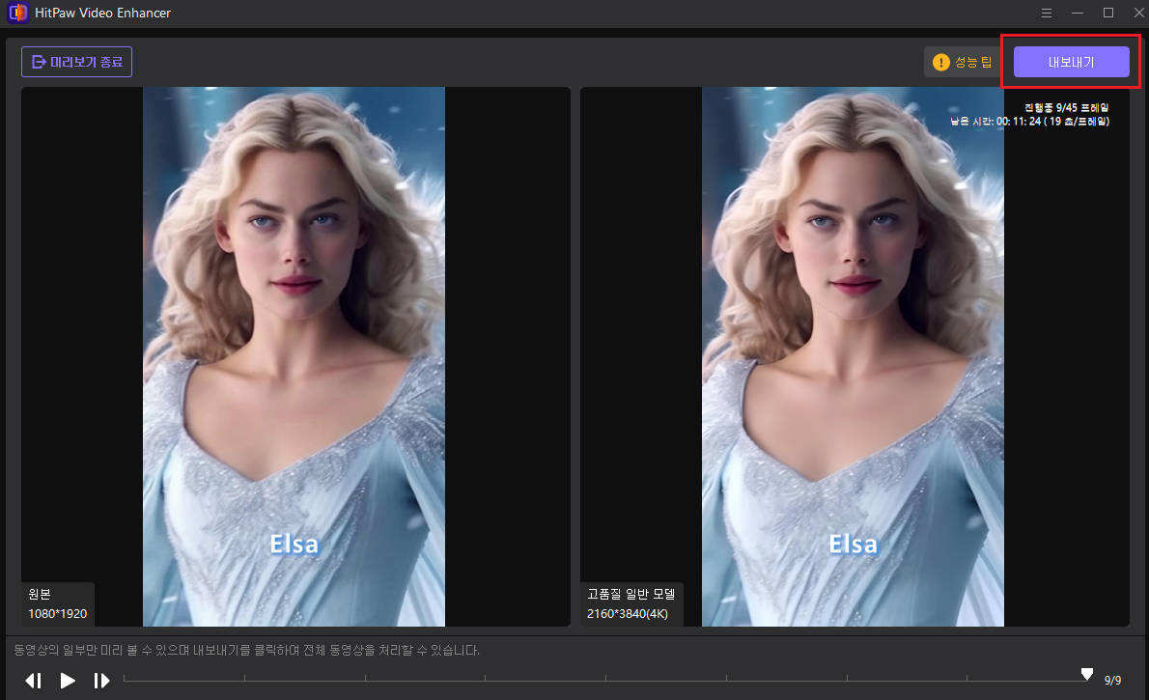1149x700 pixels.
Task: Click the yellow warning icon beside 성능 팁
Action: click(x=940, y=63)
